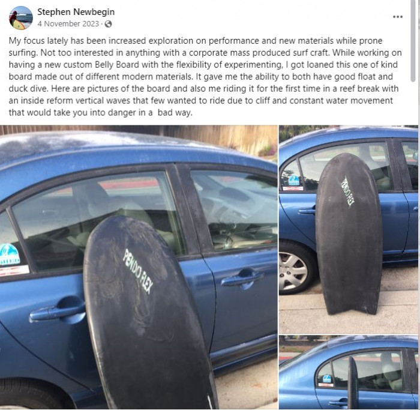Open the 4 November 2023 post timestamp
This screenshot has width=420, height=410.
68,24
